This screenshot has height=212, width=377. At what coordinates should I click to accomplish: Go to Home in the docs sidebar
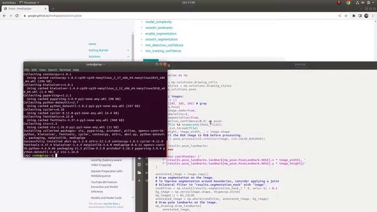click(92, 44)
